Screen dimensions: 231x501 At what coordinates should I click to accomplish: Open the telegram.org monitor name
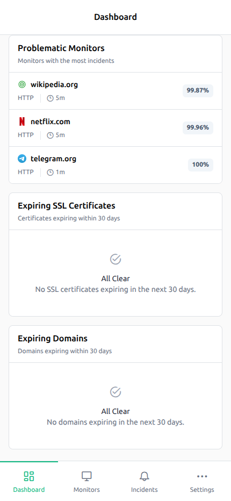[53, 159]
